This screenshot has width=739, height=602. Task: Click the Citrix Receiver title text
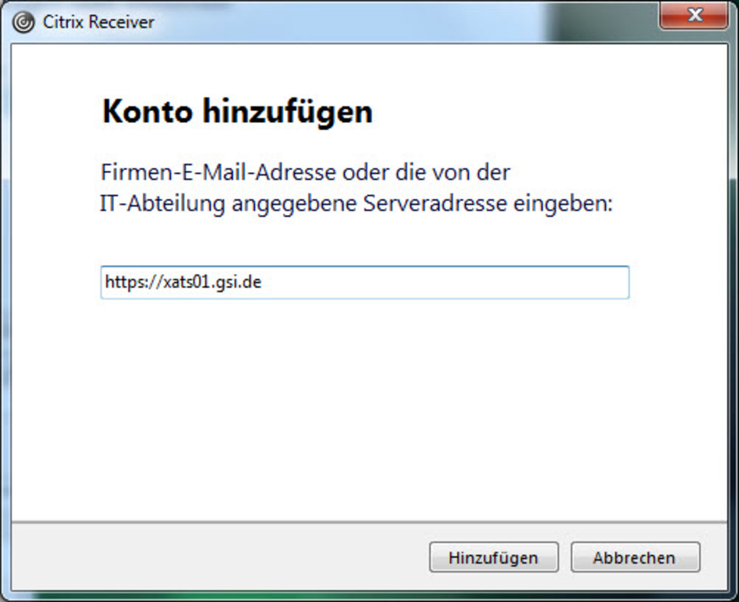(99, 22)
